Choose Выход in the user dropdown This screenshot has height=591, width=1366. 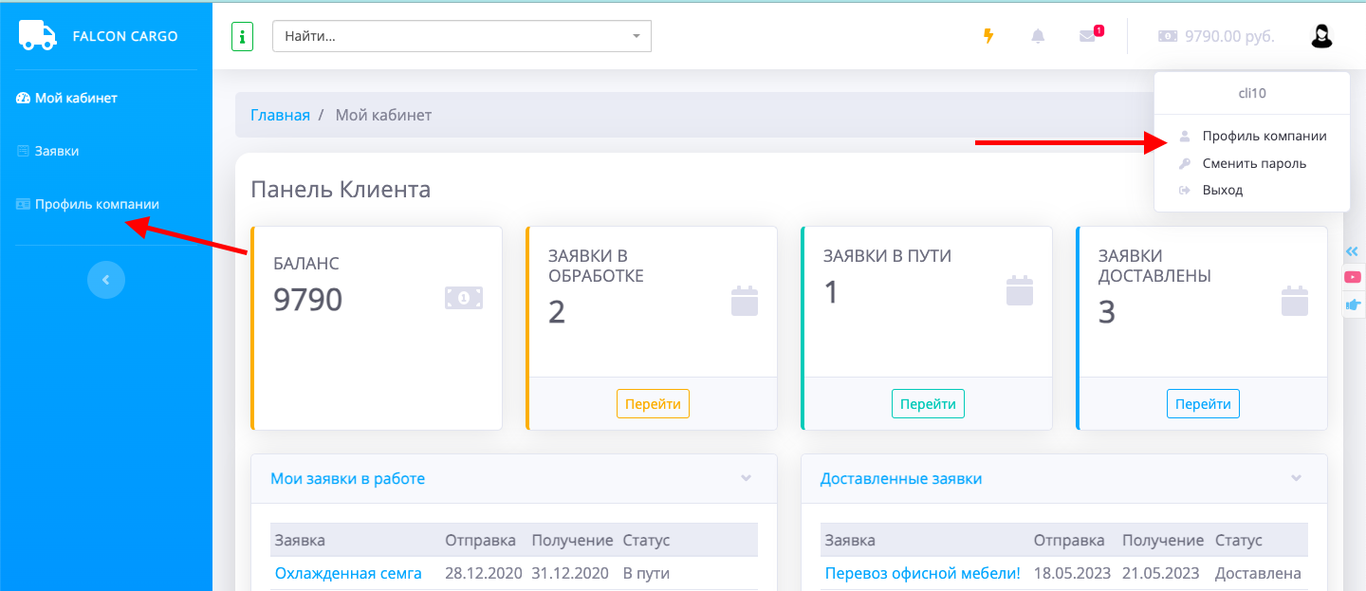pyautogui.click(x=1222, y=190)
